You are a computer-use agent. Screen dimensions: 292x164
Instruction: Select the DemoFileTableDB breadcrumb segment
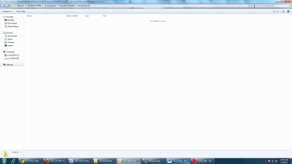point(67,6)
